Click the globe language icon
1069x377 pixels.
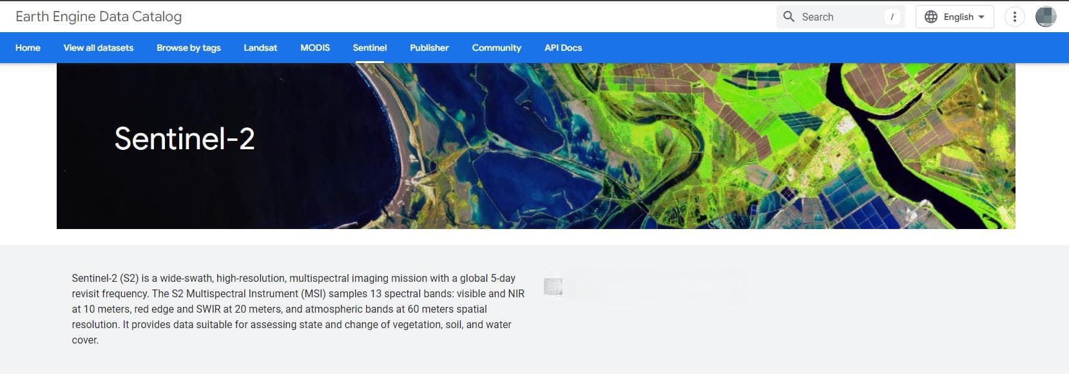[930, 17]
